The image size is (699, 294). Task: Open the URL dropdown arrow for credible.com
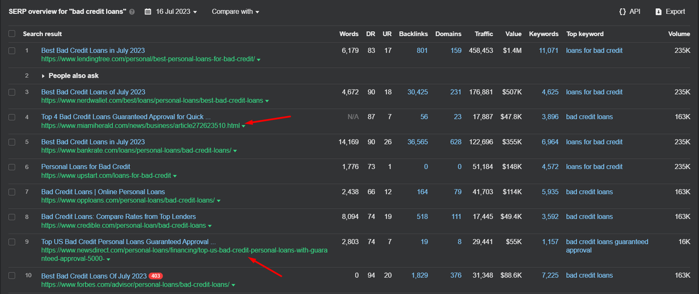coord(210,226)
